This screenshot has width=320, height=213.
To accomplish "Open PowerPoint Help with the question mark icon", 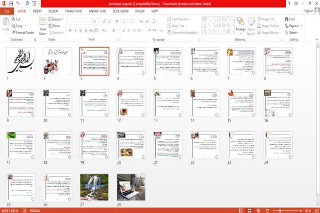I will click(289, 4).
